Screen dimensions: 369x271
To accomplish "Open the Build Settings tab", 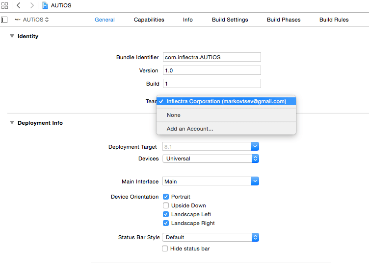I will click(x=230, y=20).
